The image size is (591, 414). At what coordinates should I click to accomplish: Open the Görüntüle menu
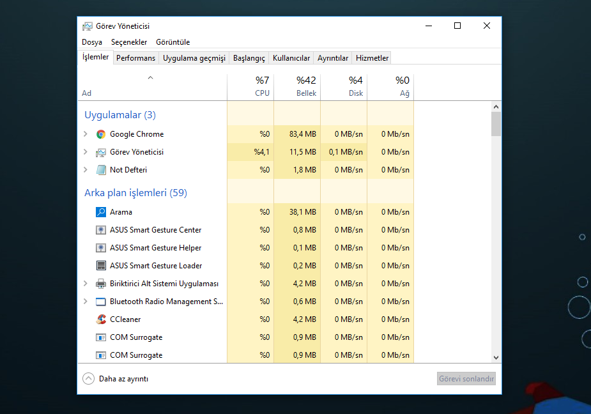point(173,42)
